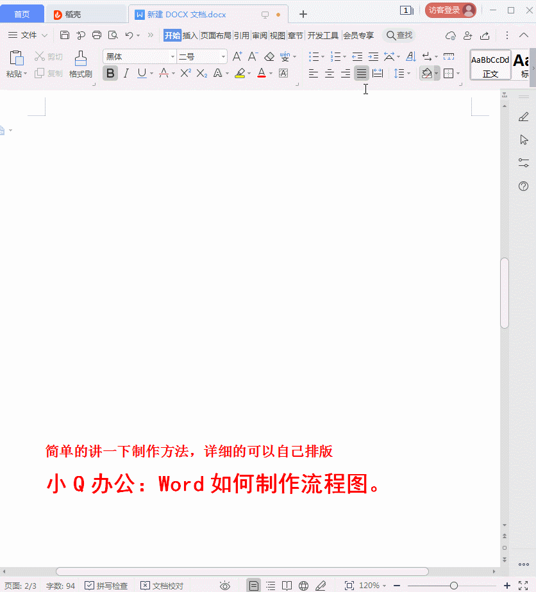The height and width of the screenshot is (592, 536).
Task: Align text right
Action: (345, 73)
